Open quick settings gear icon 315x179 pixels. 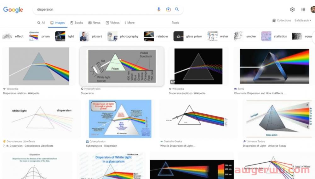pos(292,9)
